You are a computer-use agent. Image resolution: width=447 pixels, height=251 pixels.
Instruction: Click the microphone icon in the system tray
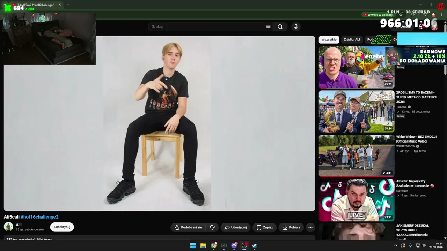(410, 245)
